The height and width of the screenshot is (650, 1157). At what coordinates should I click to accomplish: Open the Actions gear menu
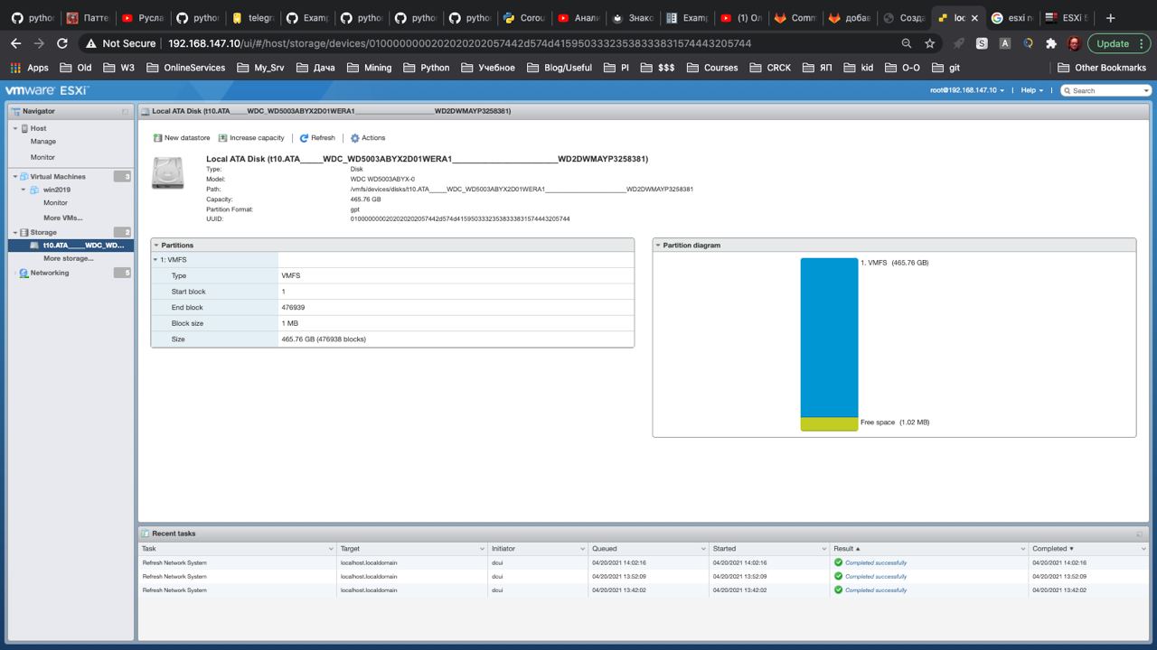tap(368, 138)
